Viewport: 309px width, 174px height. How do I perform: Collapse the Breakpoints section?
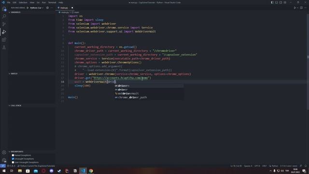tap(16, 151)
